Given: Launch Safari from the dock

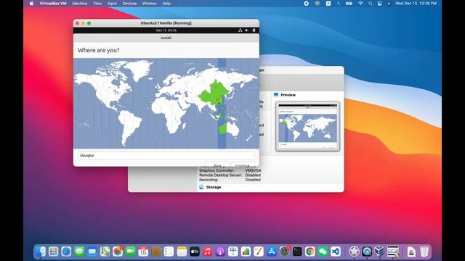Looking at the screenshot, I should (66, 252).
